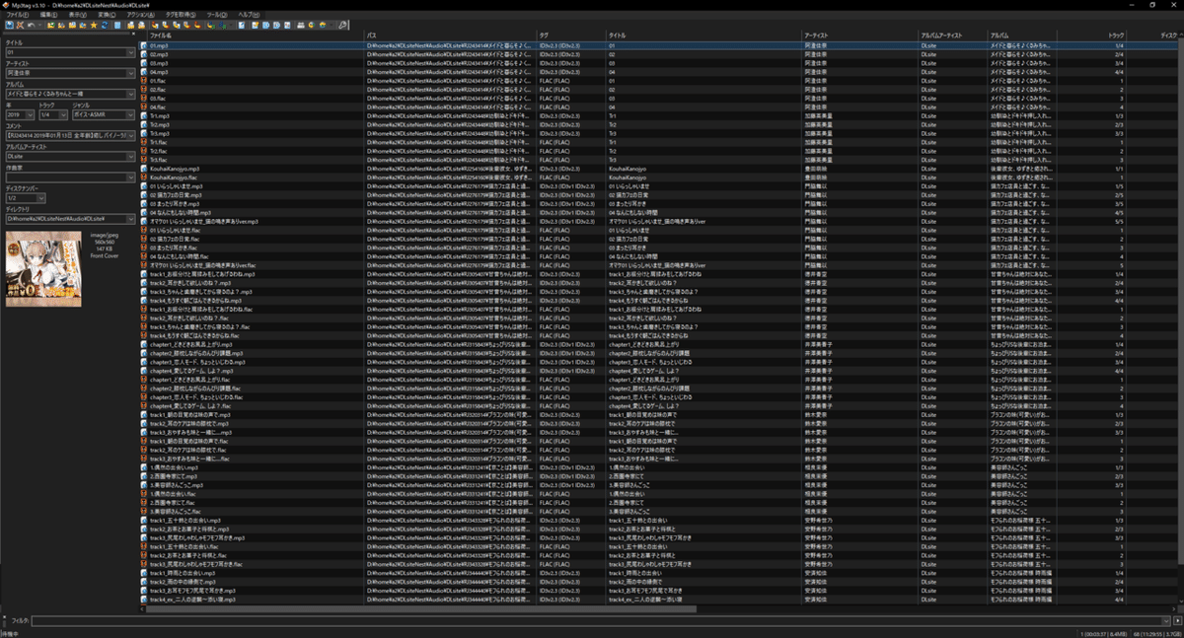Image resolution: width=1184 pixels, height=638 pixels.
Task: Select the file row 04.mp3
Action: pos(656,72)
